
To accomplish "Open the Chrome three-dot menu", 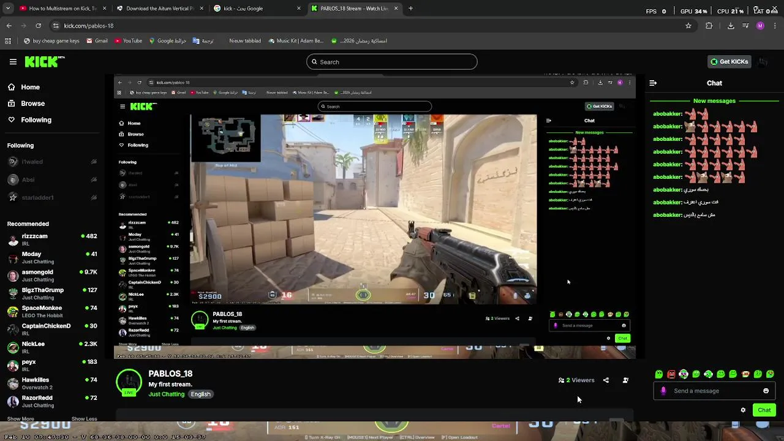I will coord(775,26).
